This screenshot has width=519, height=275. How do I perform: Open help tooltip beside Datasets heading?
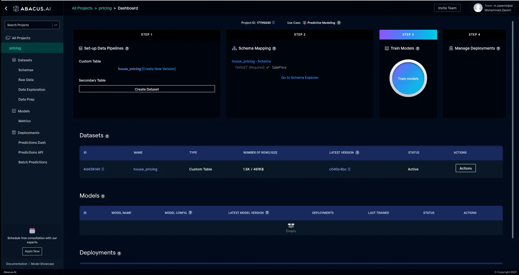coord(107,136)
